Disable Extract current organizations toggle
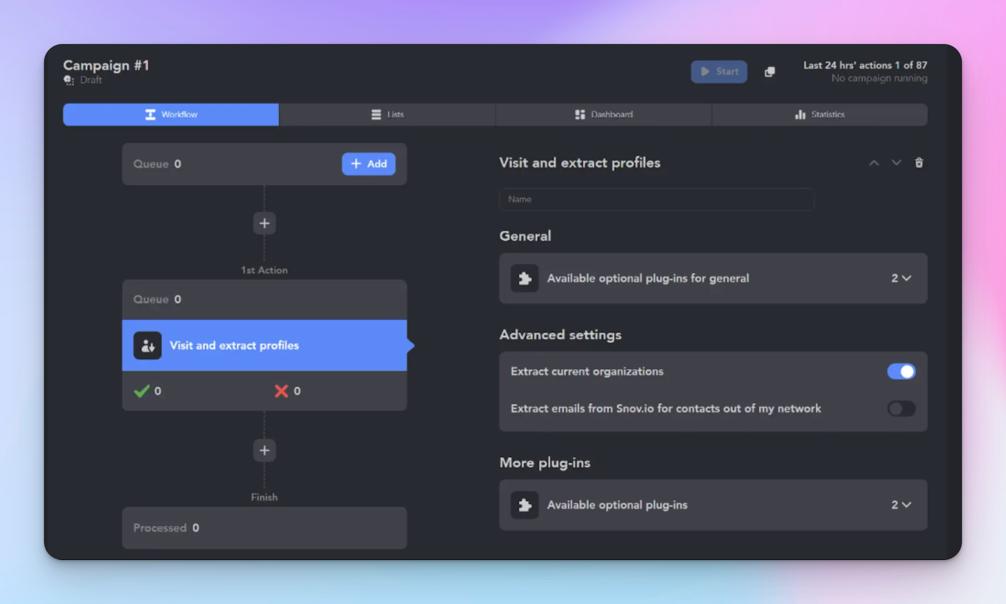 tap(901, 371)
